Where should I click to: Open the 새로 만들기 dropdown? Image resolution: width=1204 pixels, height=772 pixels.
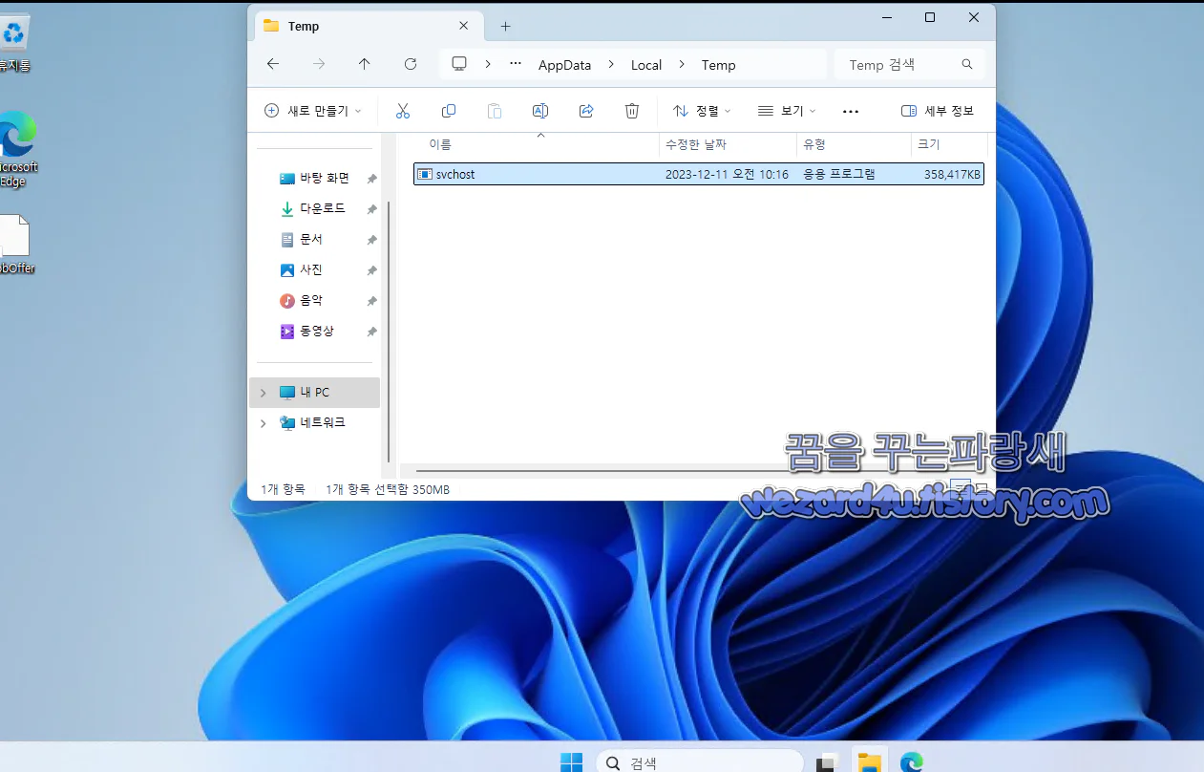click(313, 111)
